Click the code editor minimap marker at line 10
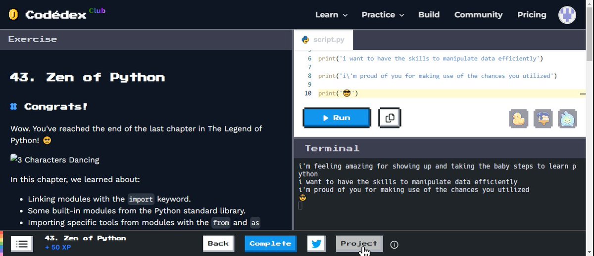594x256 pixels. (x=582, y=94)
